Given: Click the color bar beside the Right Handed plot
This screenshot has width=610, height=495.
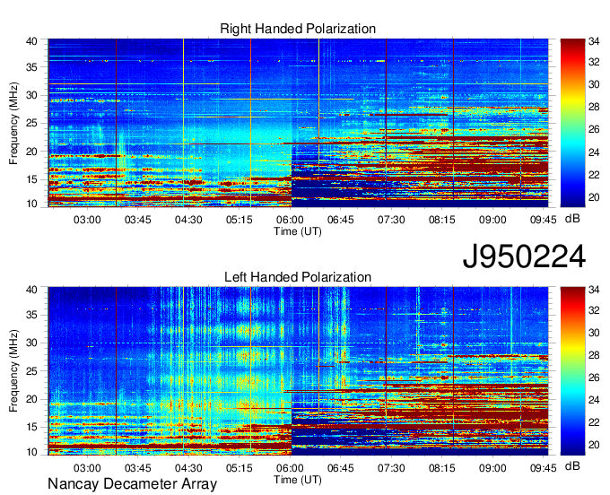Looking at the screenshot, I should [572, 123].
